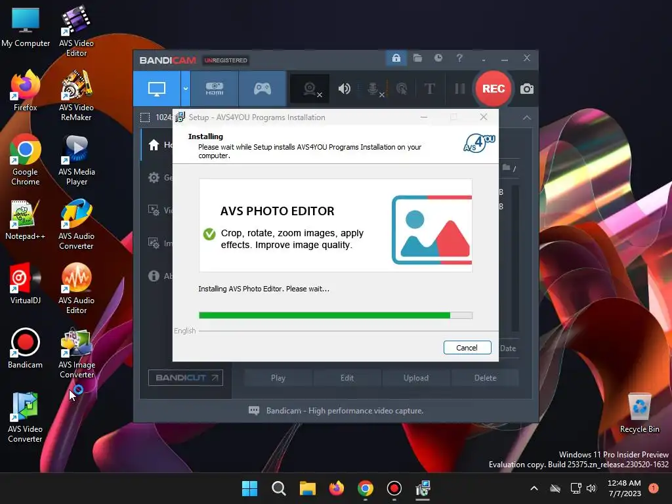This screenshot has height=504, width=672.
Task: Click Bandicam pause button
Action: pyautogui.click(x=460, y=89)
